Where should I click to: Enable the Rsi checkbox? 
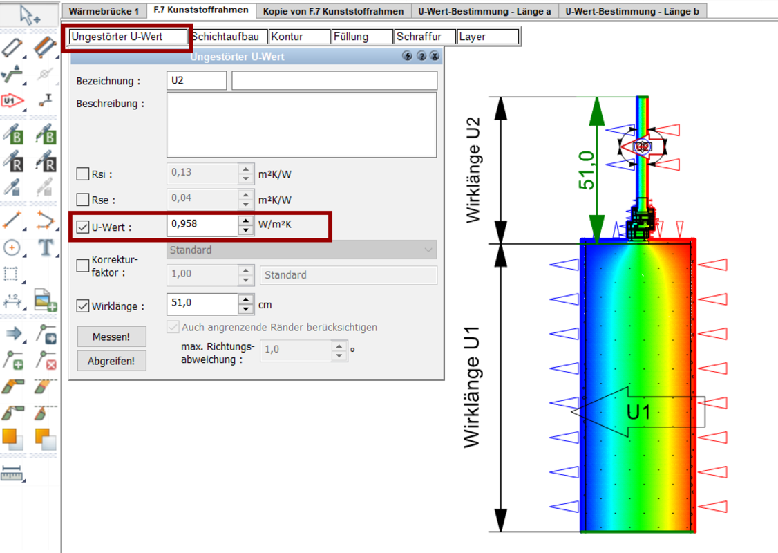click(x=83, y=174)
